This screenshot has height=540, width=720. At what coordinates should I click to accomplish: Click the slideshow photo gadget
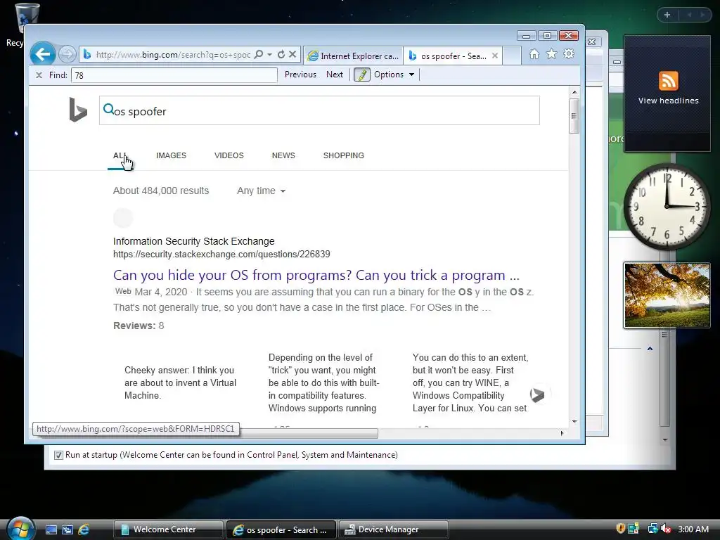667,296
